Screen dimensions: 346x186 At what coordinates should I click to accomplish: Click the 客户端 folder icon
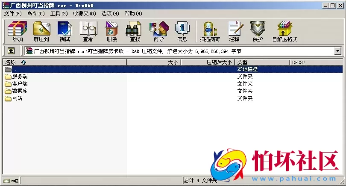pyautogui.click(x=8, y=84)
